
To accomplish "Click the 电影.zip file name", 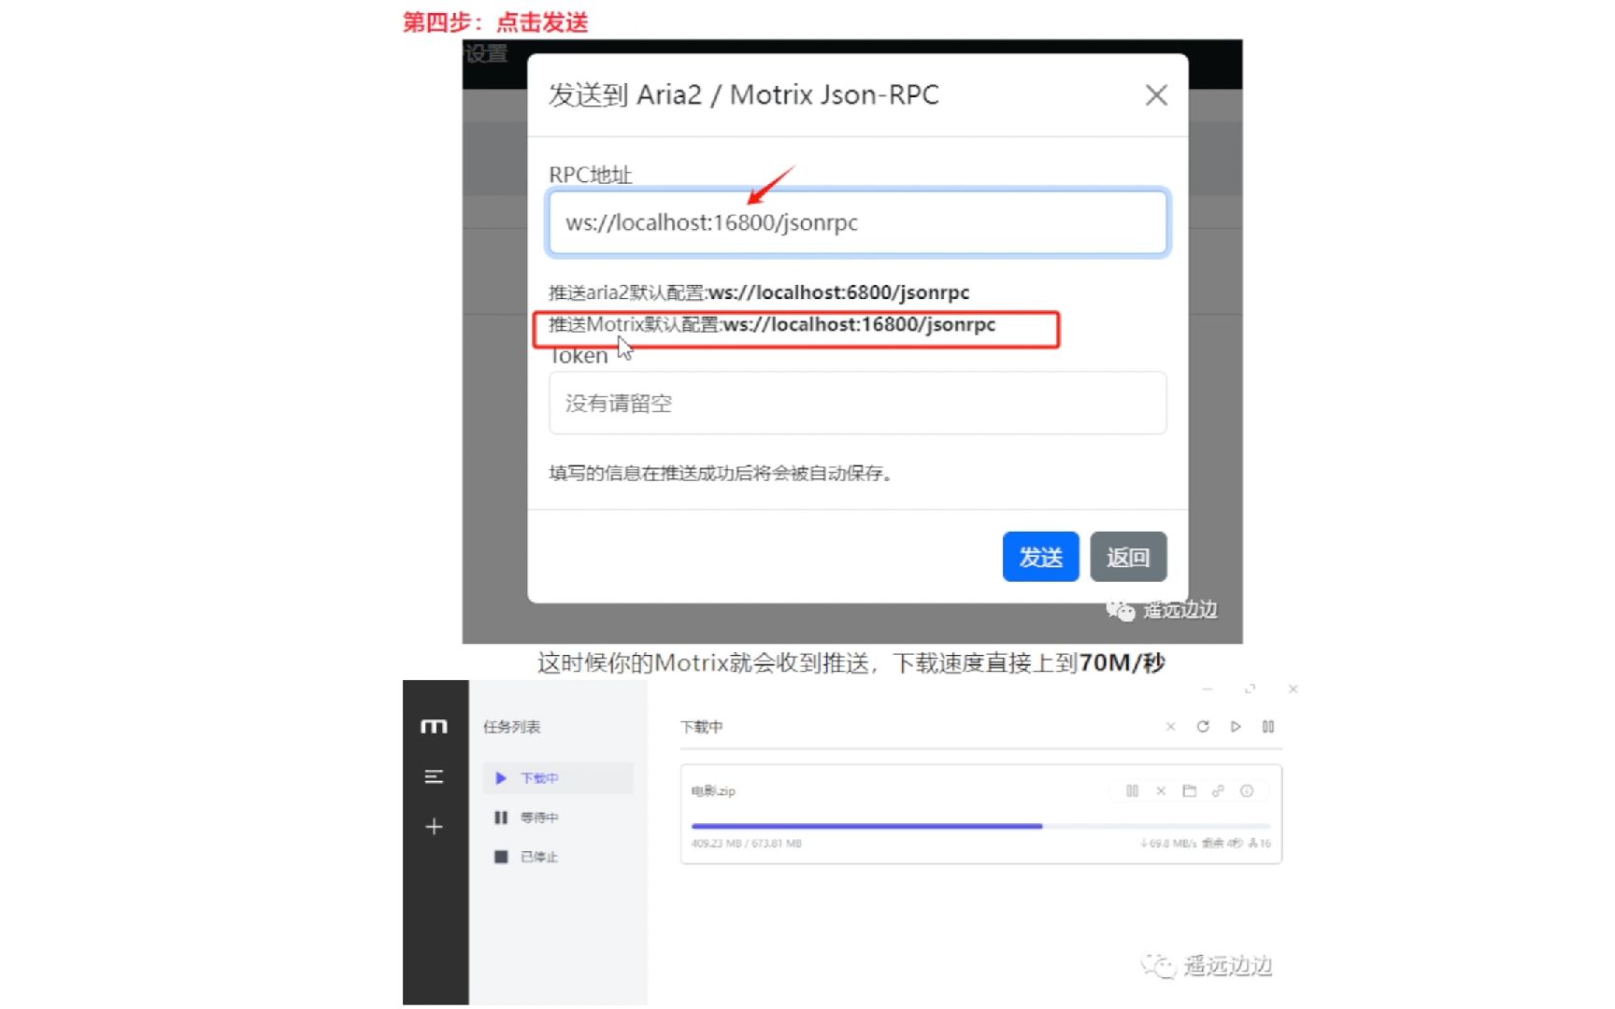I will pyautogui.click(x=713, y=790).
